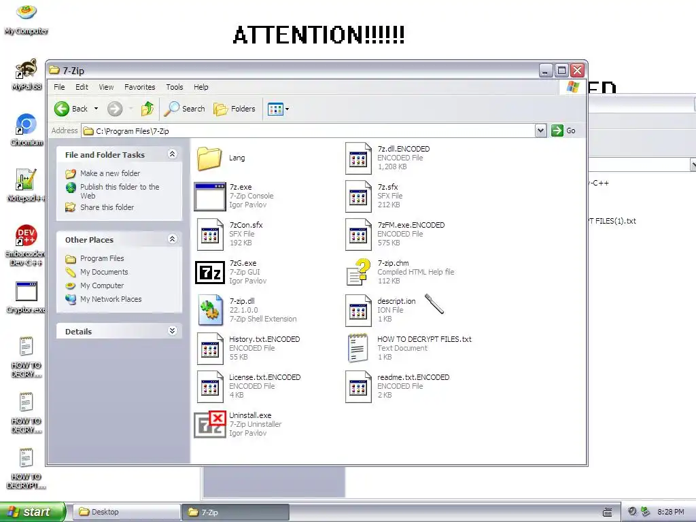
Task: Click the MyPal 68 desktop shortcut
Action: pos(27,75)
